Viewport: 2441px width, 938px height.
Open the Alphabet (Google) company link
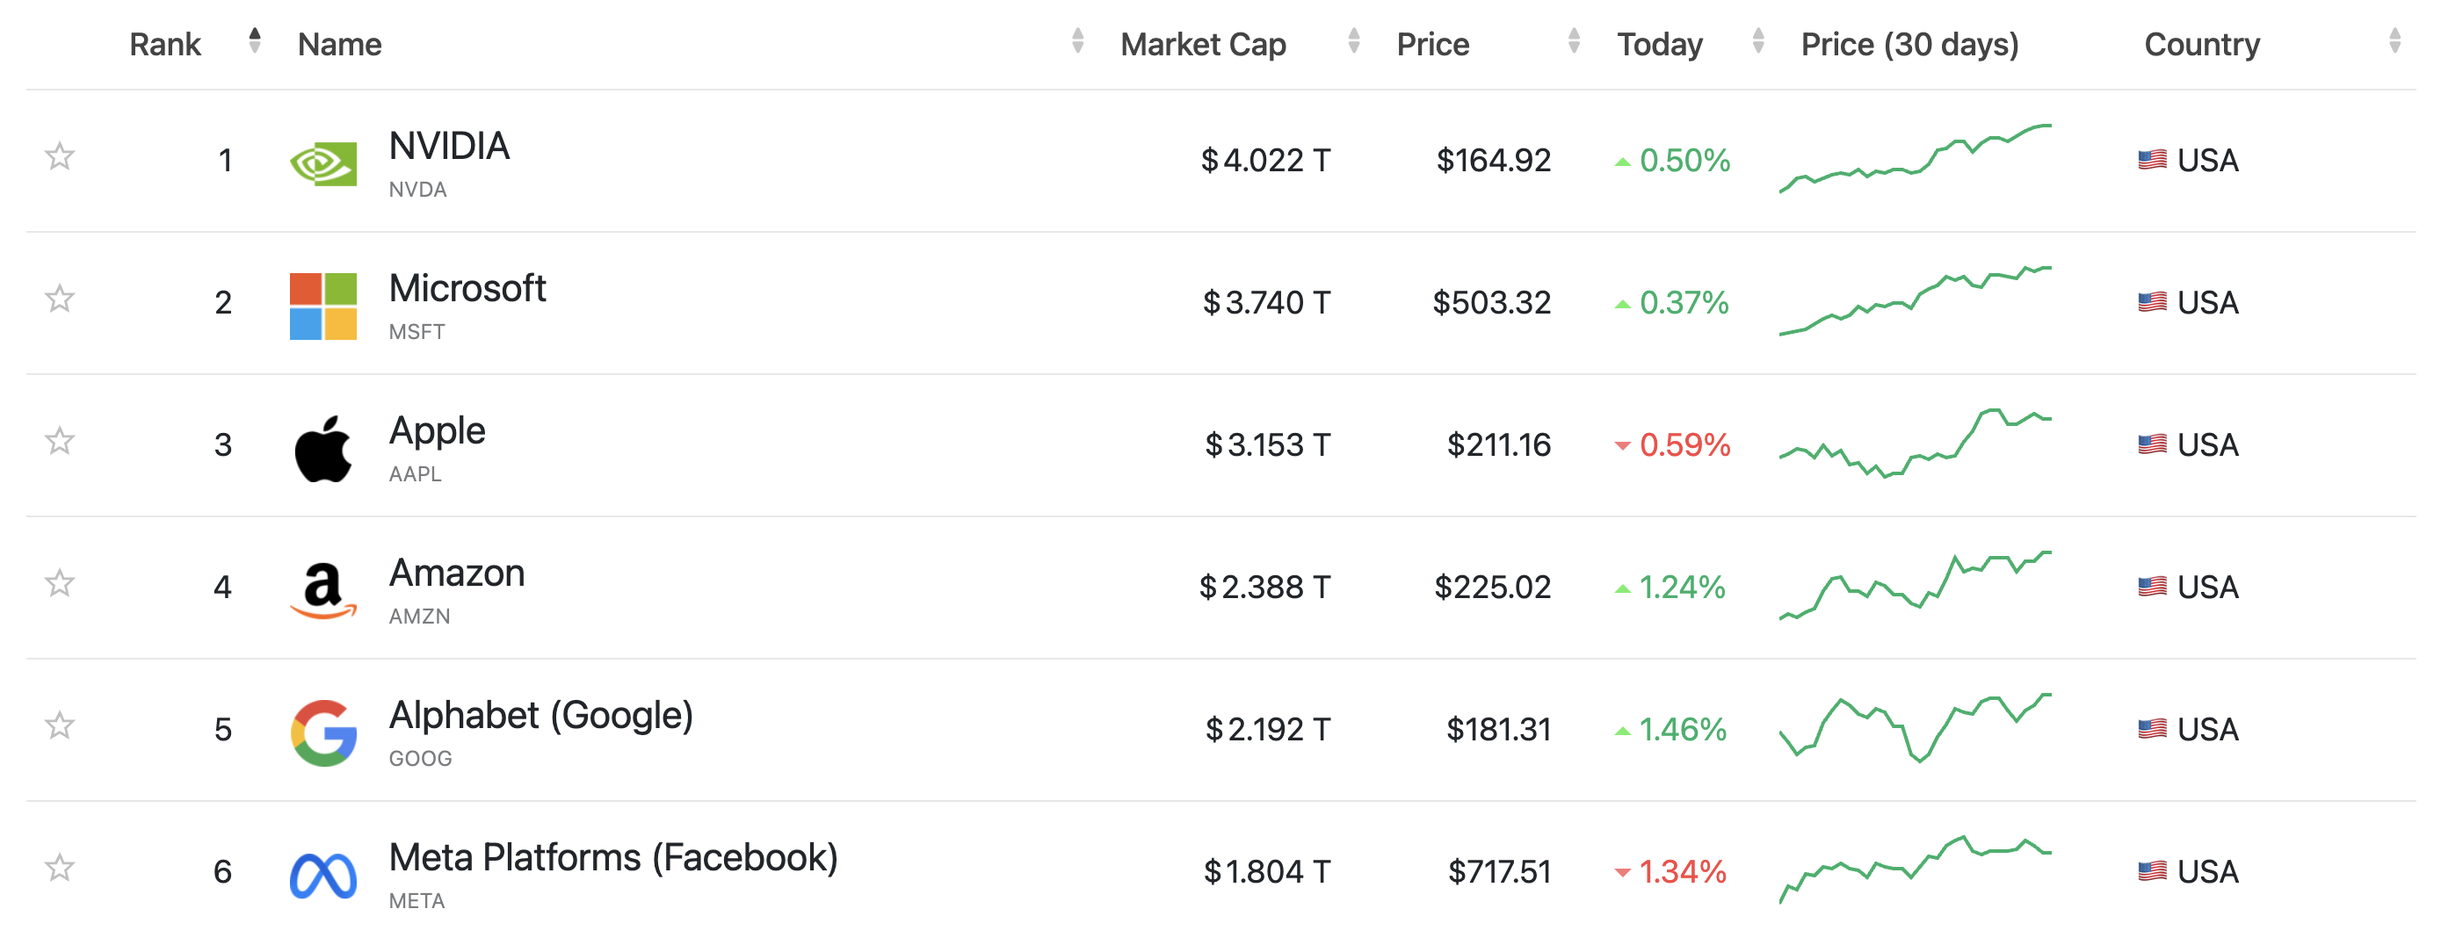click(x=541, y=715)
